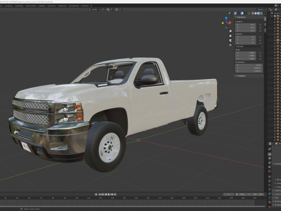Open the gizmo options dropdown arrow
281x211 pixels.
(x=238, y=13)
